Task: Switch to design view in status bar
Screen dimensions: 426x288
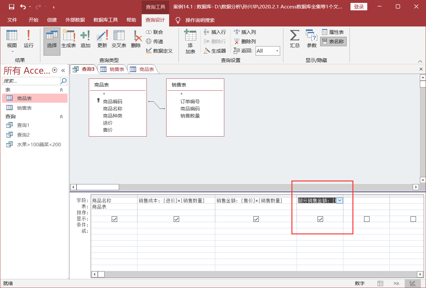Action: 412,283
